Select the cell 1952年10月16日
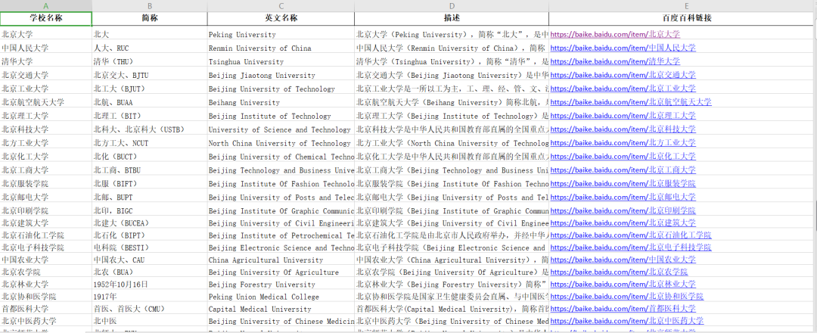Screen dimensions: 817x333 tap(150, 285)
